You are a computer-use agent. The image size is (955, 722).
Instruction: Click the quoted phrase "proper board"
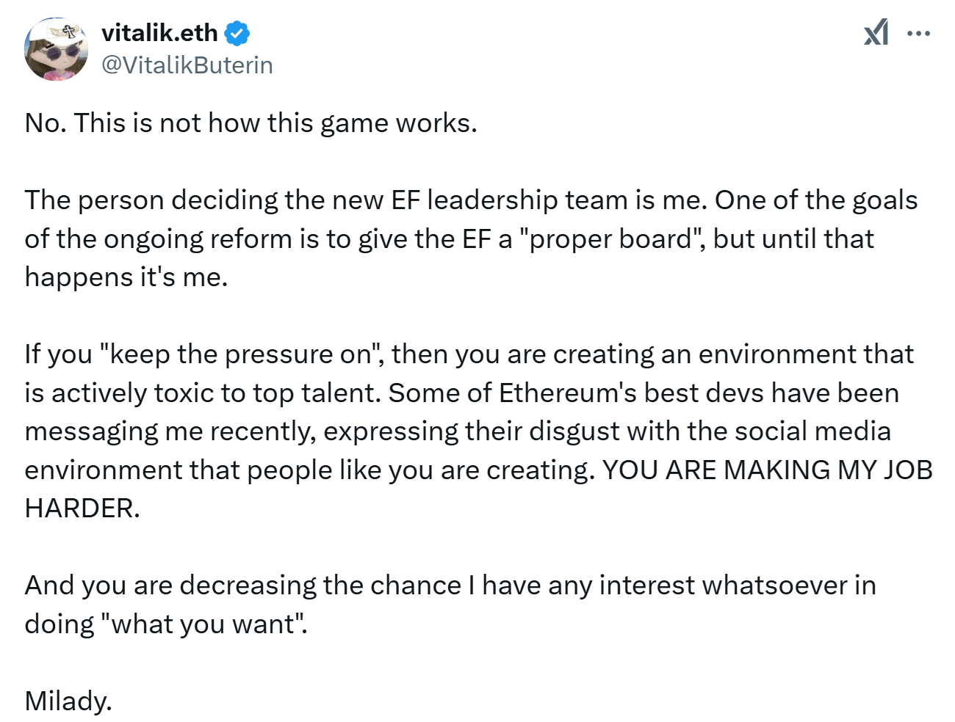click(x=611, y=239)
